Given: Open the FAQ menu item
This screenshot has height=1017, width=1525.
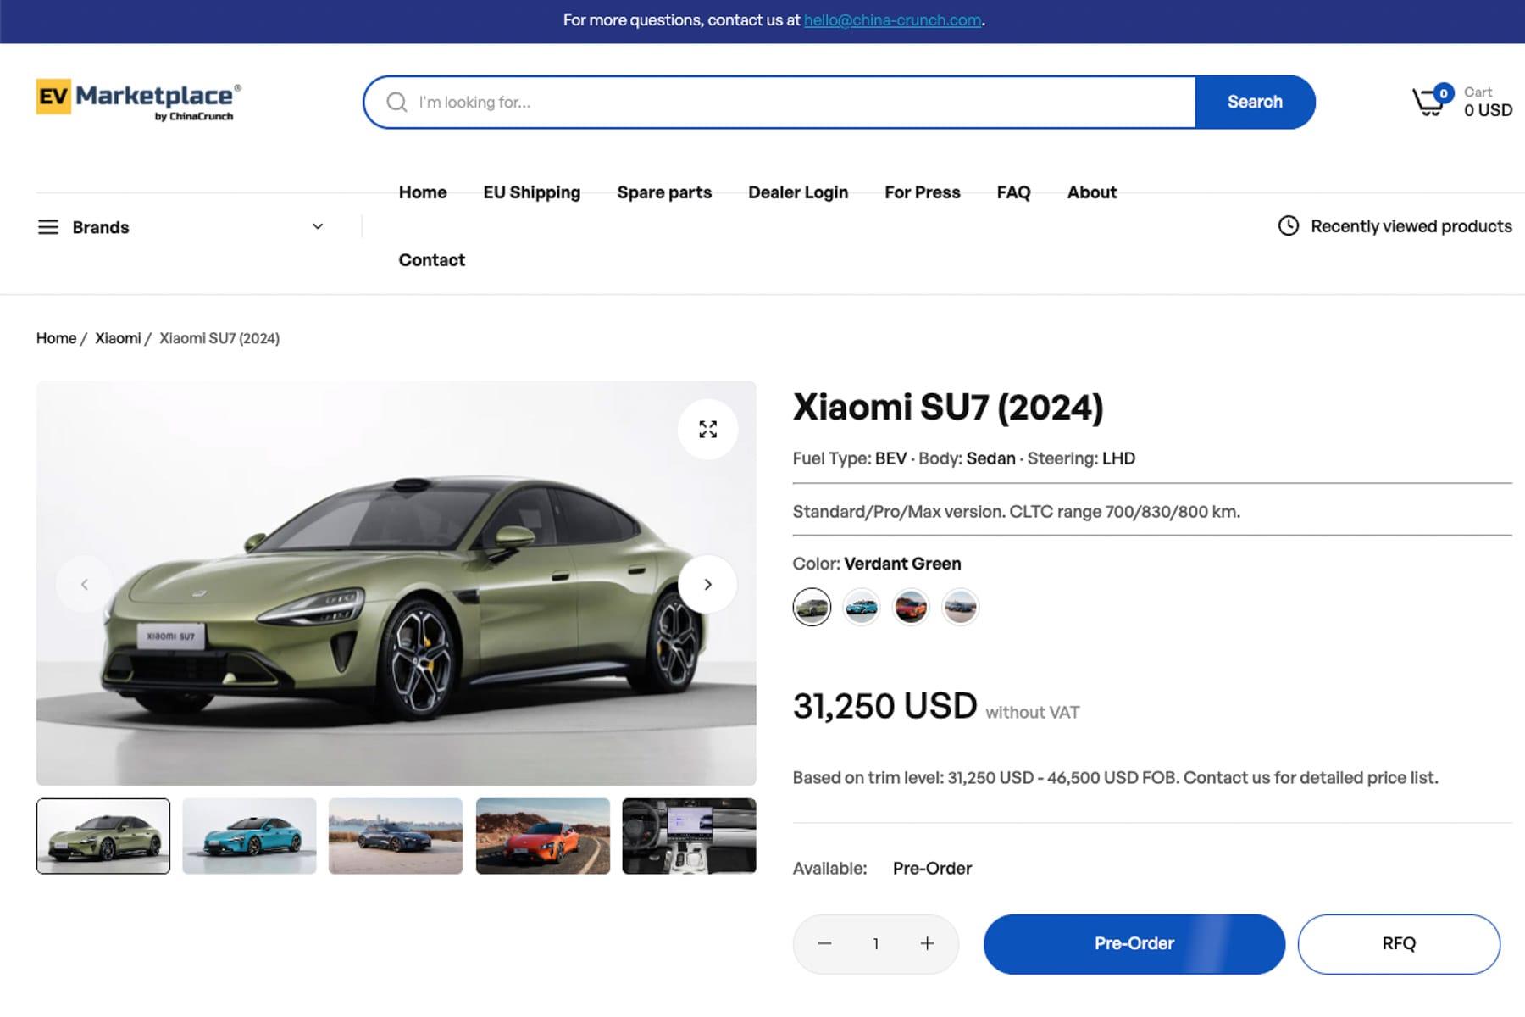Looking at the screenshot, I should point(1014,192).
